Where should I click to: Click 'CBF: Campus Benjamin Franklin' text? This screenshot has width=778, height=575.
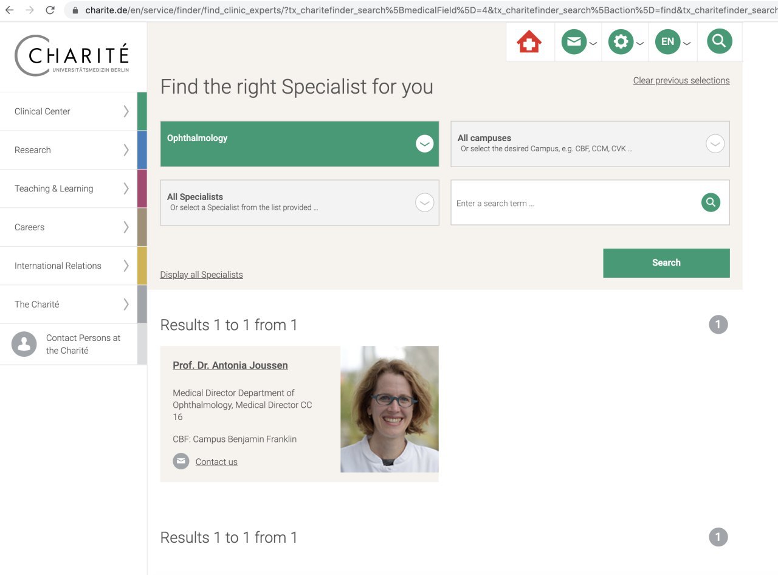(x=235, y=439)
